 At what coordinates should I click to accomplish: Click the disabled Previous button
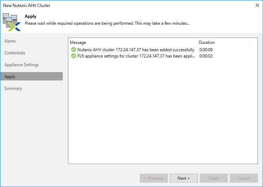coord(154,178)
